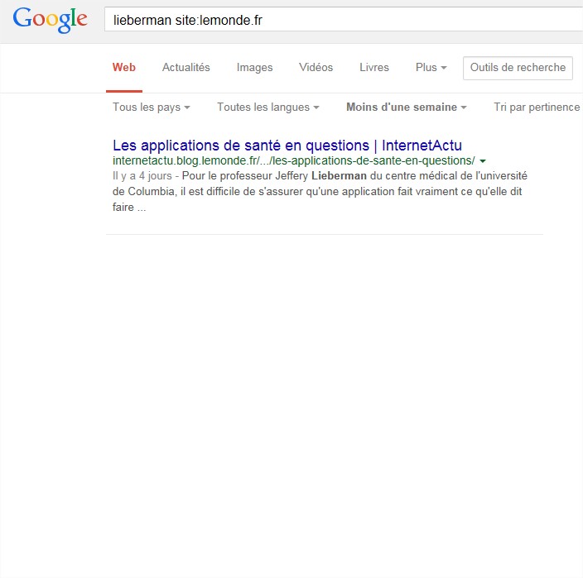Switch to the Images tab
The width and height of the screenshot is (583, 578).
pos(255,68)
